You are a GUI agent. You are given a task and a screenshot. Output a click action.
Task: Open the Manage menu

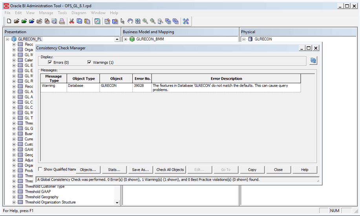click(46, 13)
